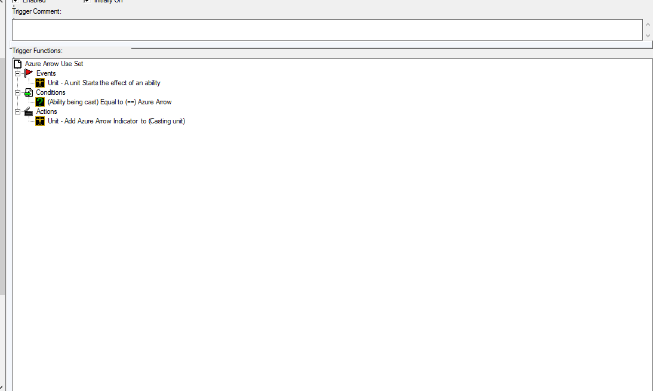Click the green question mark condition icon
Screen dimensions: 653x391
point(40,102)
